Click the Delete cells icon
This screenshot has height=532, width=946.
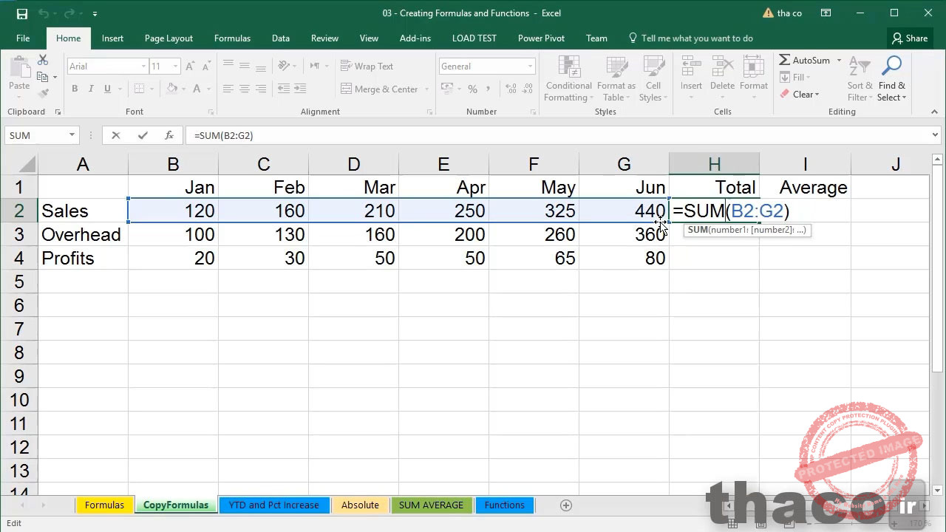(722, 66)
